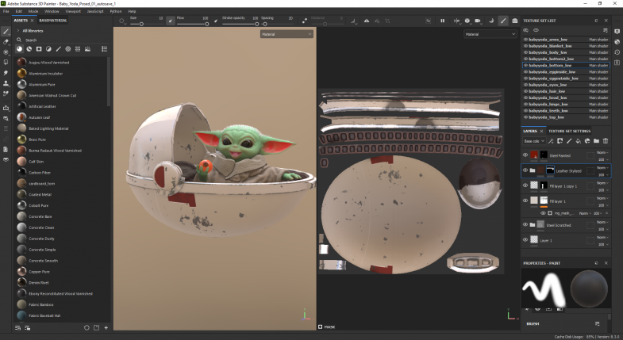Open camera settings icon in top toolbar

pyautogui.click(x=478, y=21)
